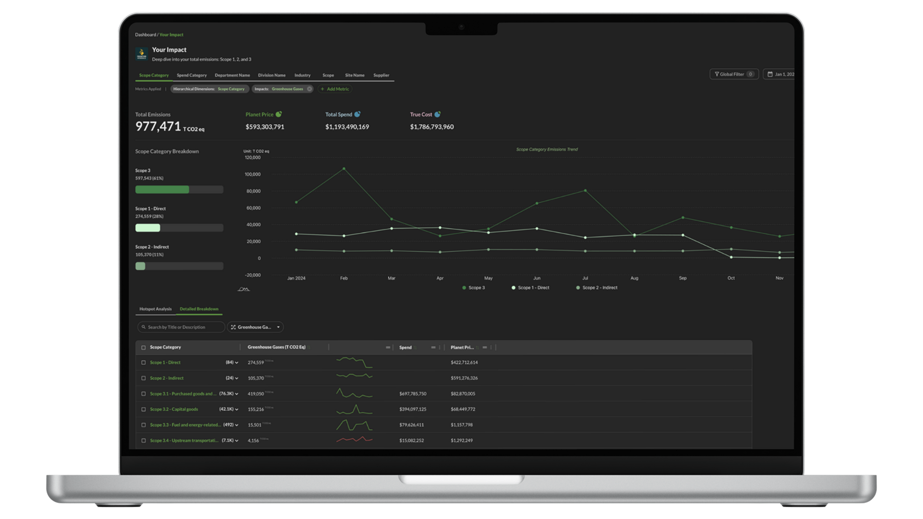
Task: Click the company logo beside Your Impact
Action: 141,54
